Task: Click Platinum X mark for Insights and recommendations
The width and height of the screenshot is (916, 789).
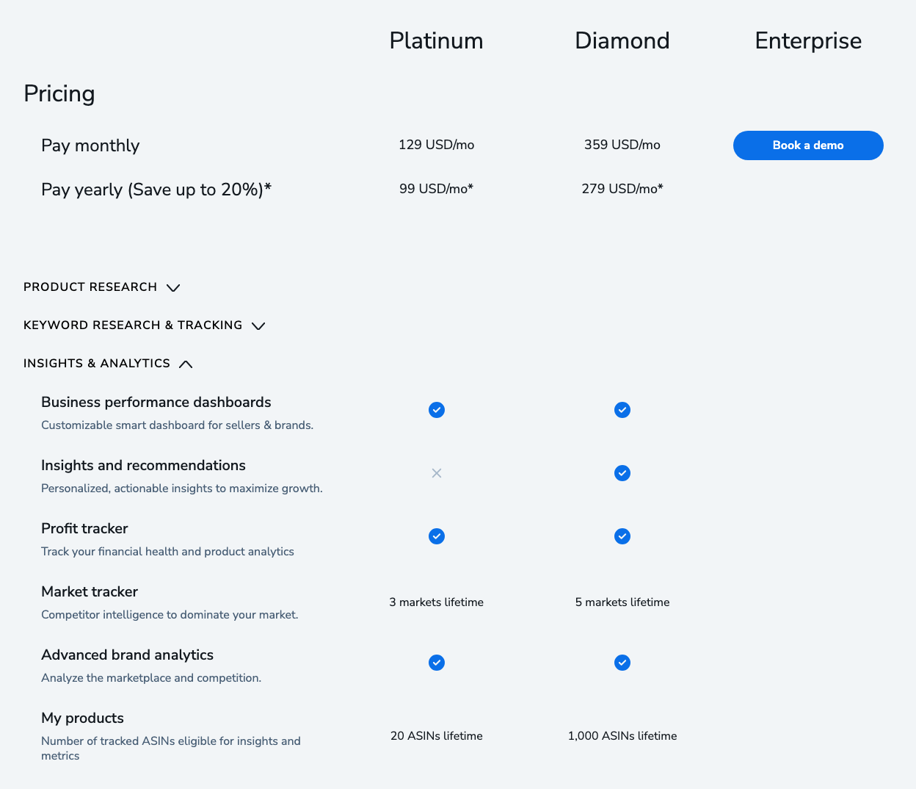Action: (437, 473)
